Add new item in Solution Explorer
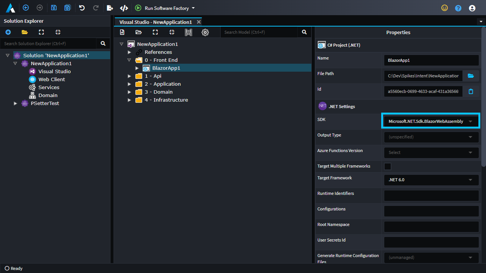 click(x=8, y=32)
